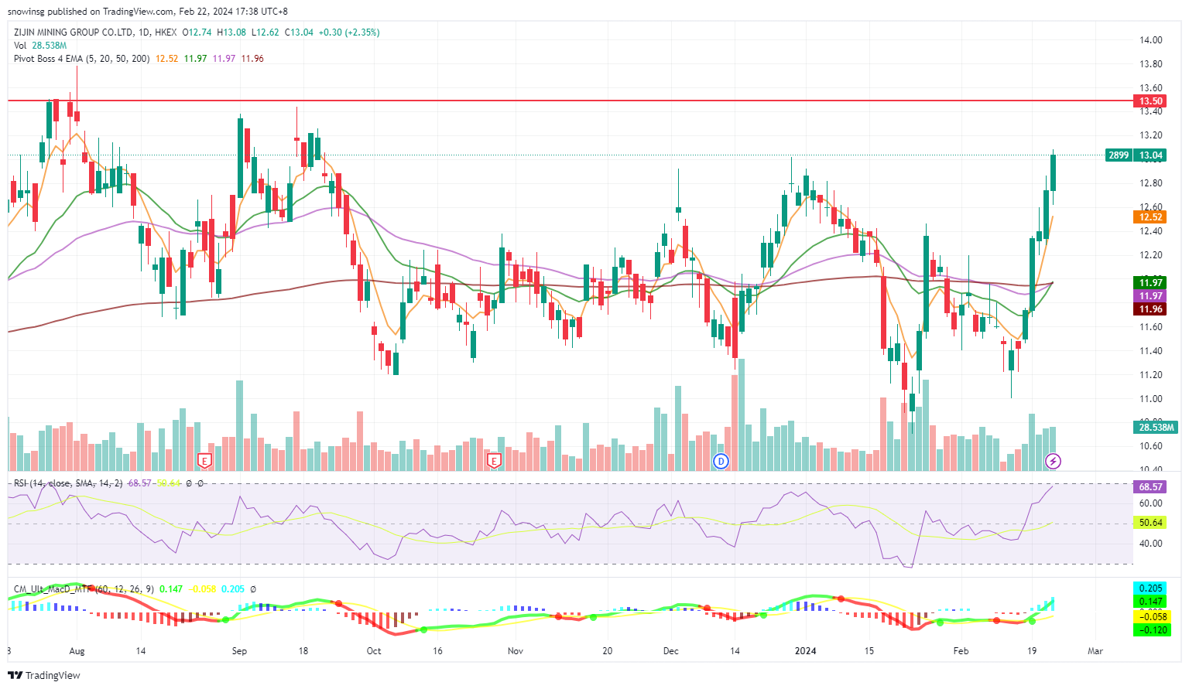This screenshot has height=689, width=1189.
Task: Click the closing value C13.04 in header
Action: click(299, 32)
